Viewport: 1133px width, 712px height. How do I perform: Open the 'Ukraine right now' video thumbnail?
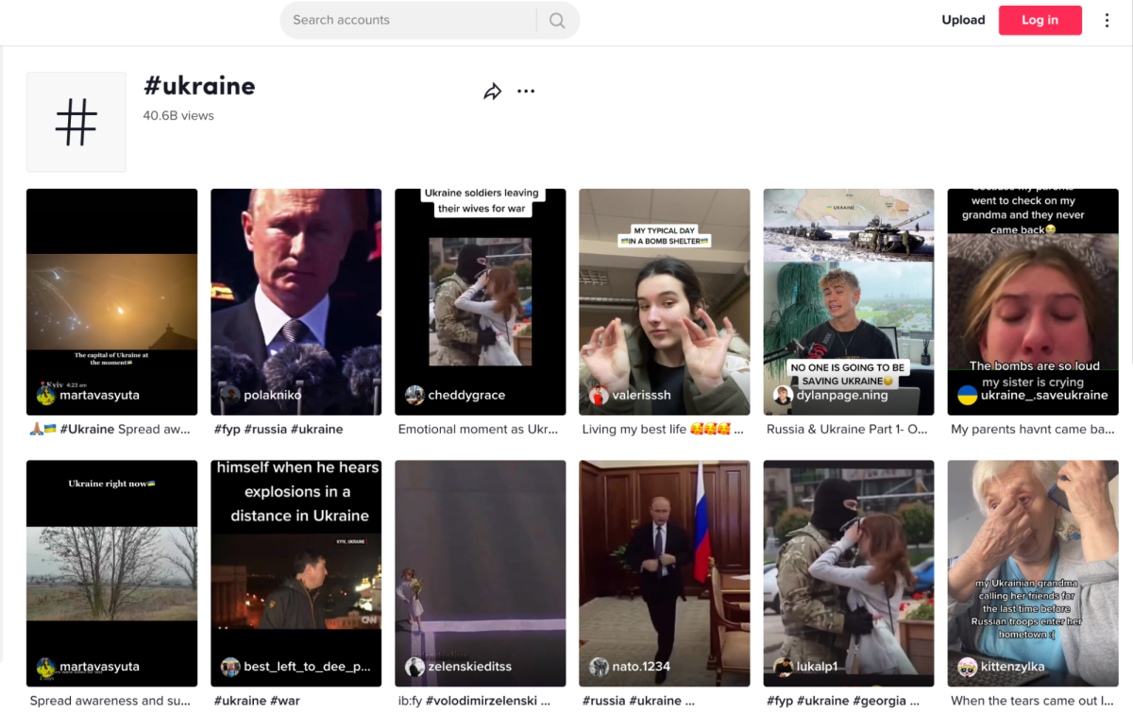tap(111, 573)
